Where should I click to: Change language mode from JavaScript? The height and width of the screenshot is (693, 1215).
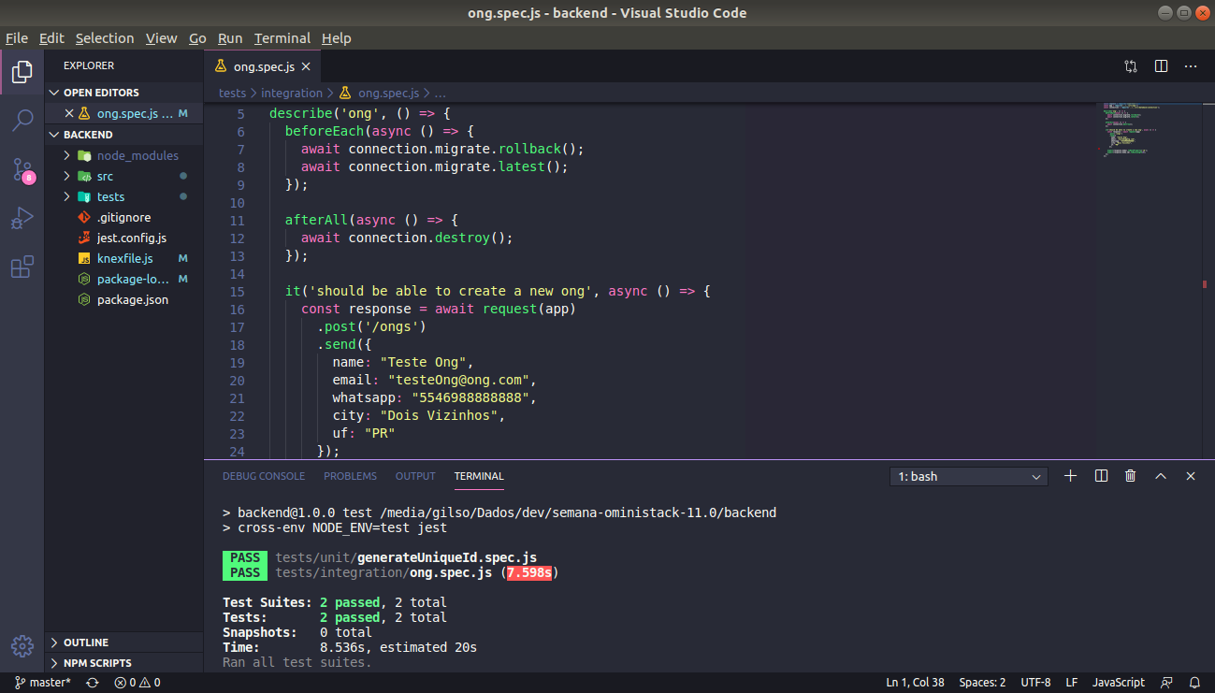coord(1119,683)
